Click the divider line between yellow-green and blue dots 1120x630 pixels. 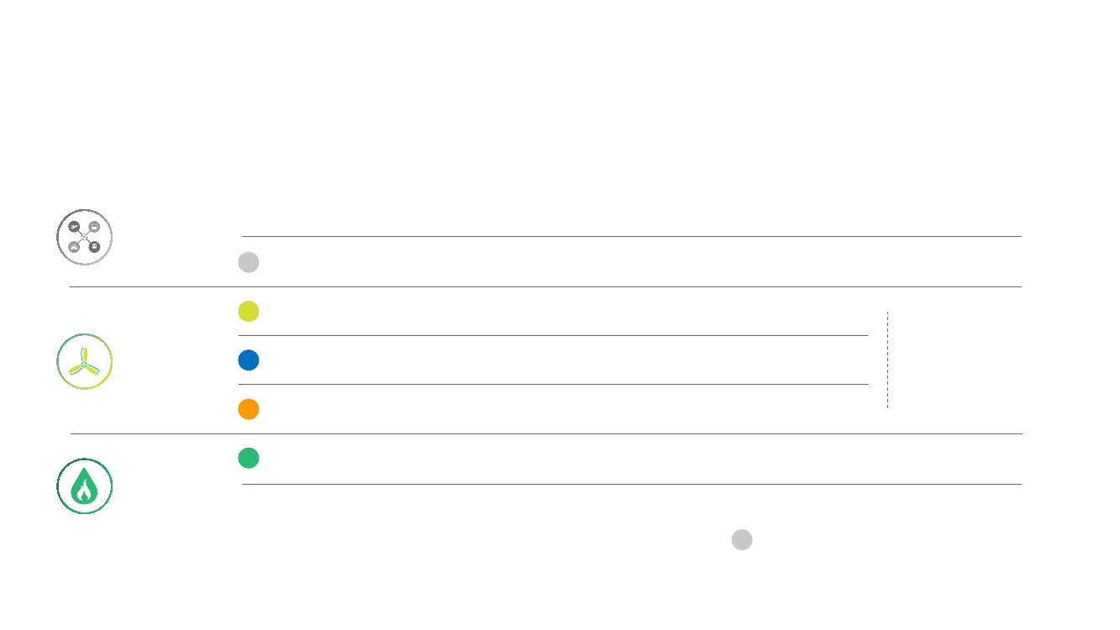553,335
